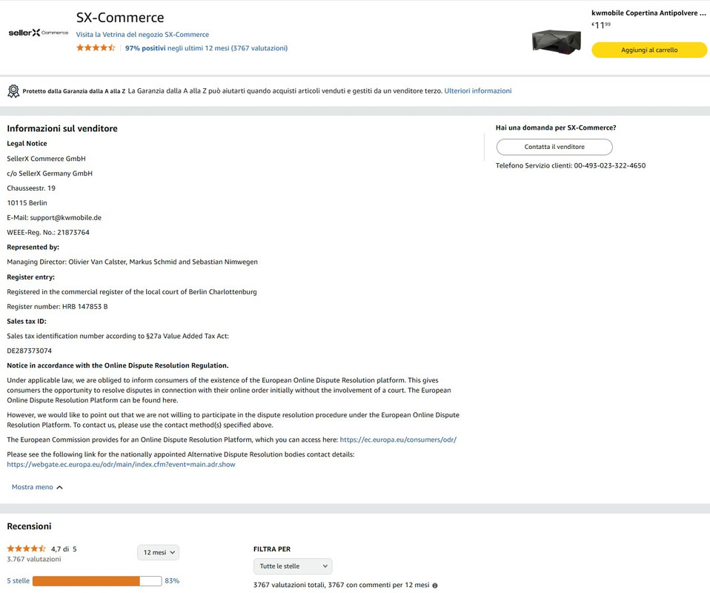Click the 4,7 di 5 review stars
Screen dimensions: 710x593
[x=26, y=549]
